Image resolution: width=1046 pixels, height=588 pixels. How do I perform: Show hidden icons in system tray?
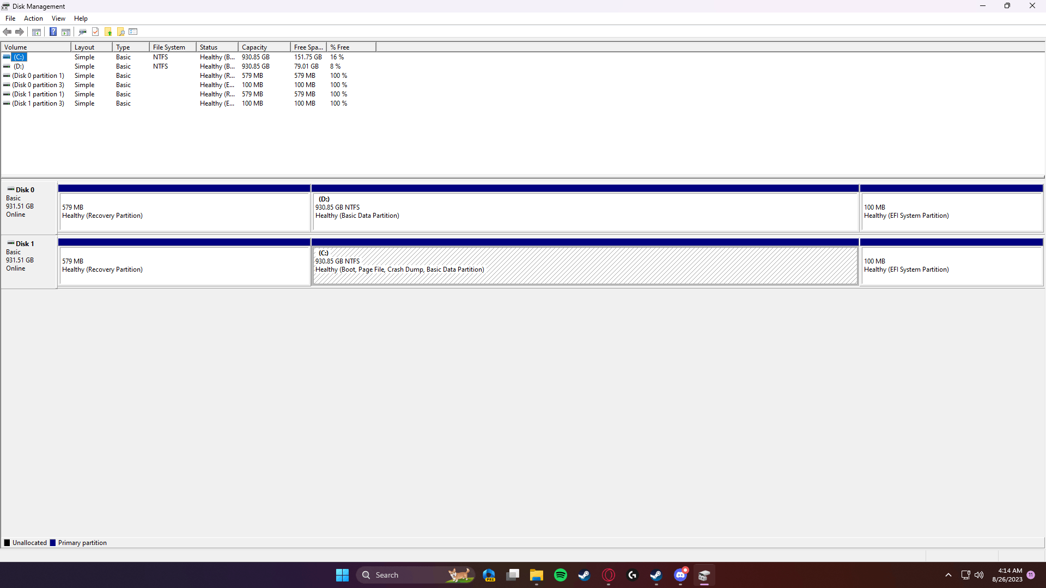948,575
